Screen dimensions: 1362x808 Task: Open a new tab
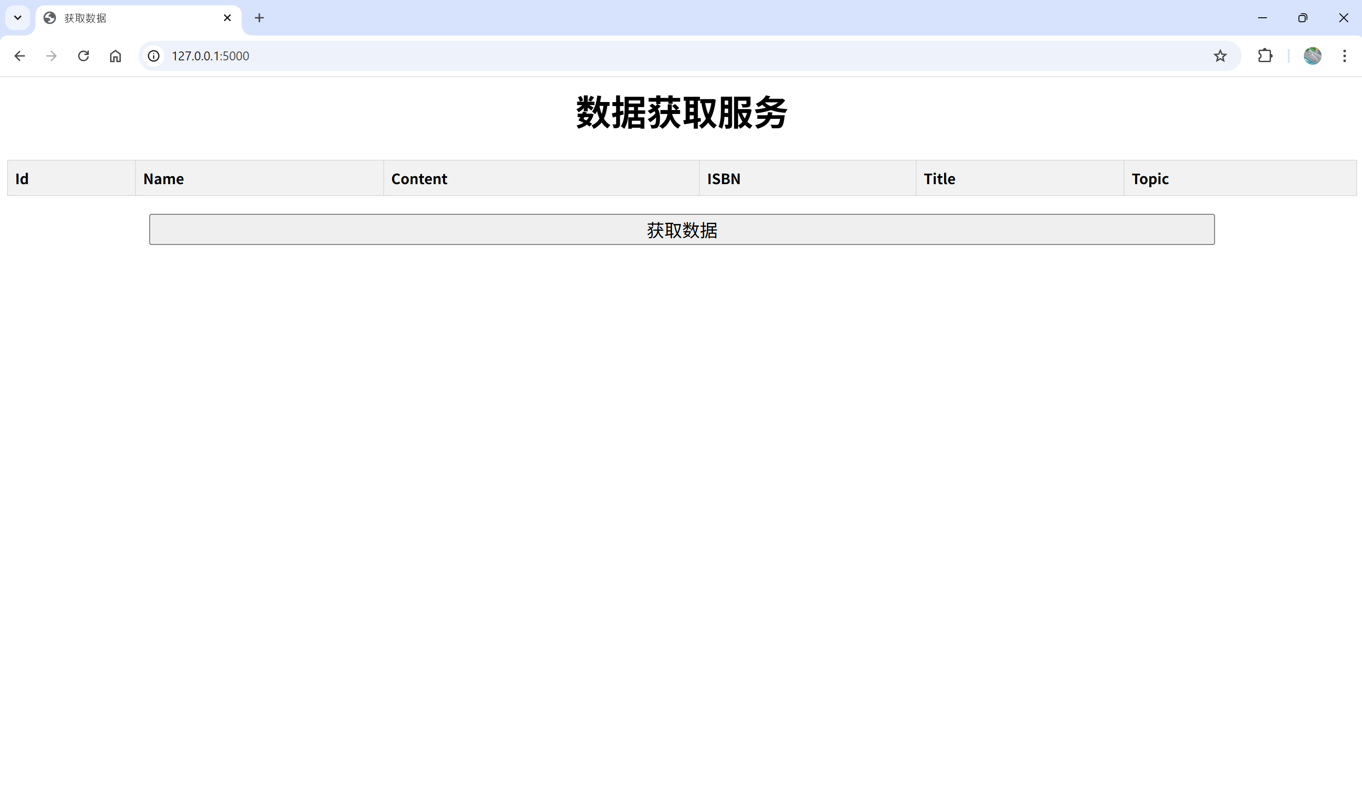[259, 18]
